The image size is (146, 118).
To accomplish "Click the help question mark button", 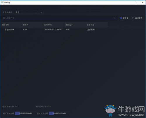I will 136,2.
